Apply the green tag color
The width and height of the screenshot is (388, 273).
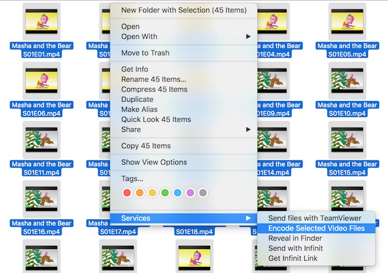(x=165, y=193)
